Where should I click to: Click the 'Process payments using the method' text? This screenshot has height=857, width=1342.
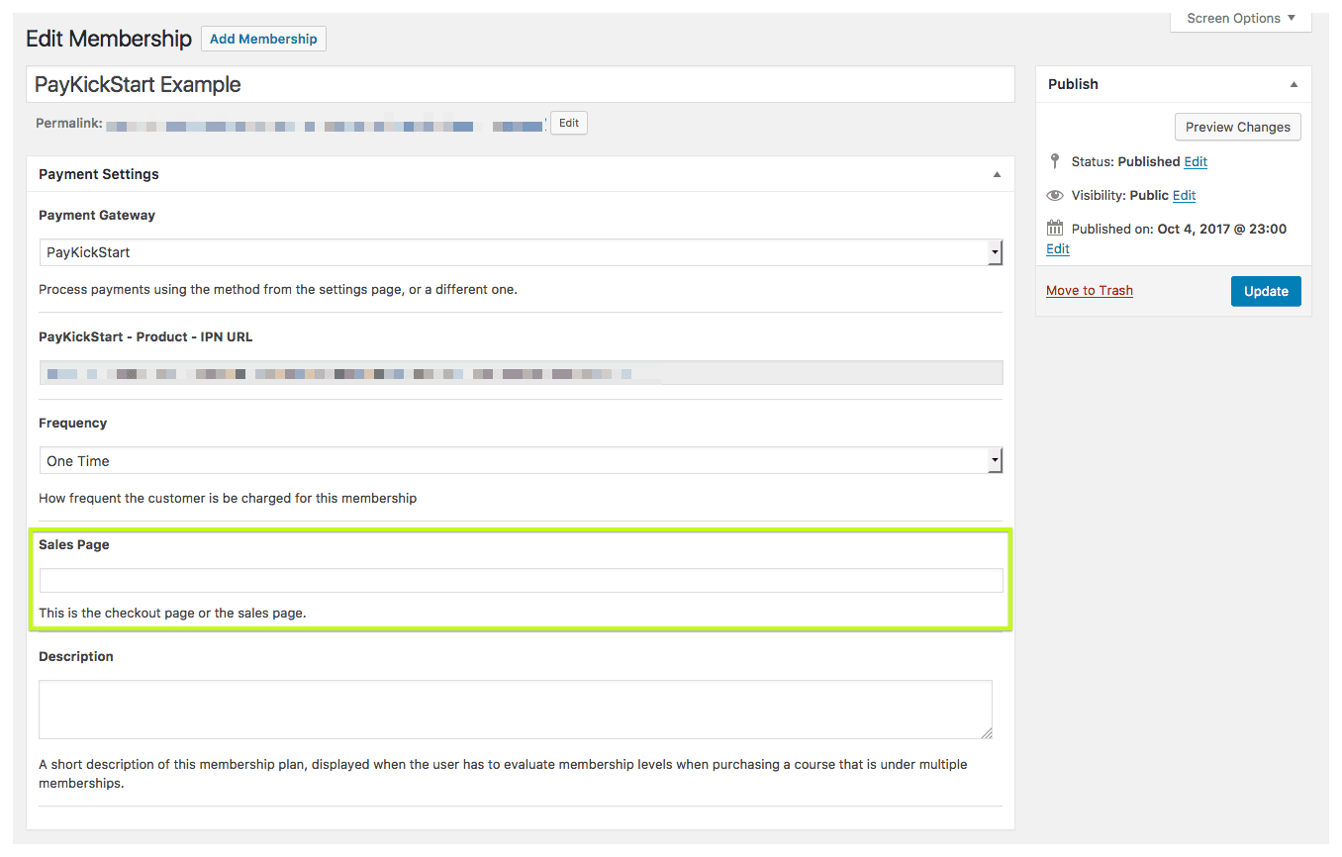278,290
